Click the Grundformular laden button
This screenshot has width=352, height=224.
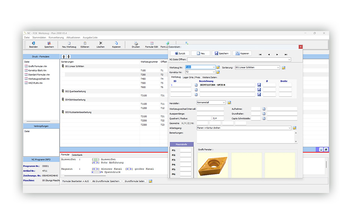click(134, 181)
